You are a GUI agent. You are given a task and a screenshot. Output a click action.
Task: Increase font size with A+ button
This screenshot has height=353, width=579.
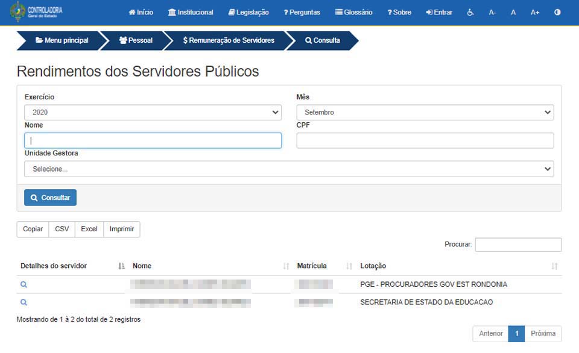click(x=534, y=12)
